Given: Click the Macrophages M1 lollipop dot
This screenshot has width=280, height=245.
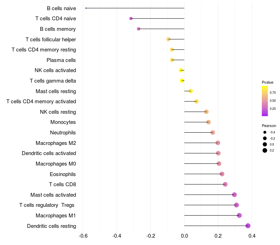Looking at the screenshot, I should (239, 215).
